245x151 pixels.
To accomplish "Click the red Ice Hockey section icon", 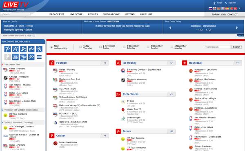I will [118, 63].
